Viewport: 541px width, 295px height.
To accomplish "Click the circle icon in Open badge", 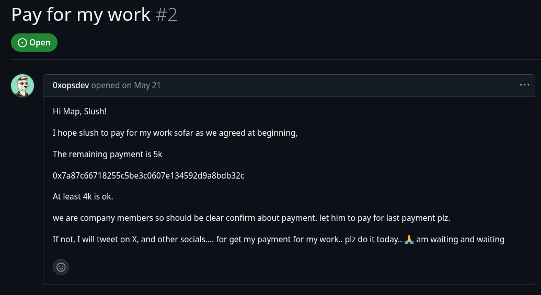I will (22, 43).
